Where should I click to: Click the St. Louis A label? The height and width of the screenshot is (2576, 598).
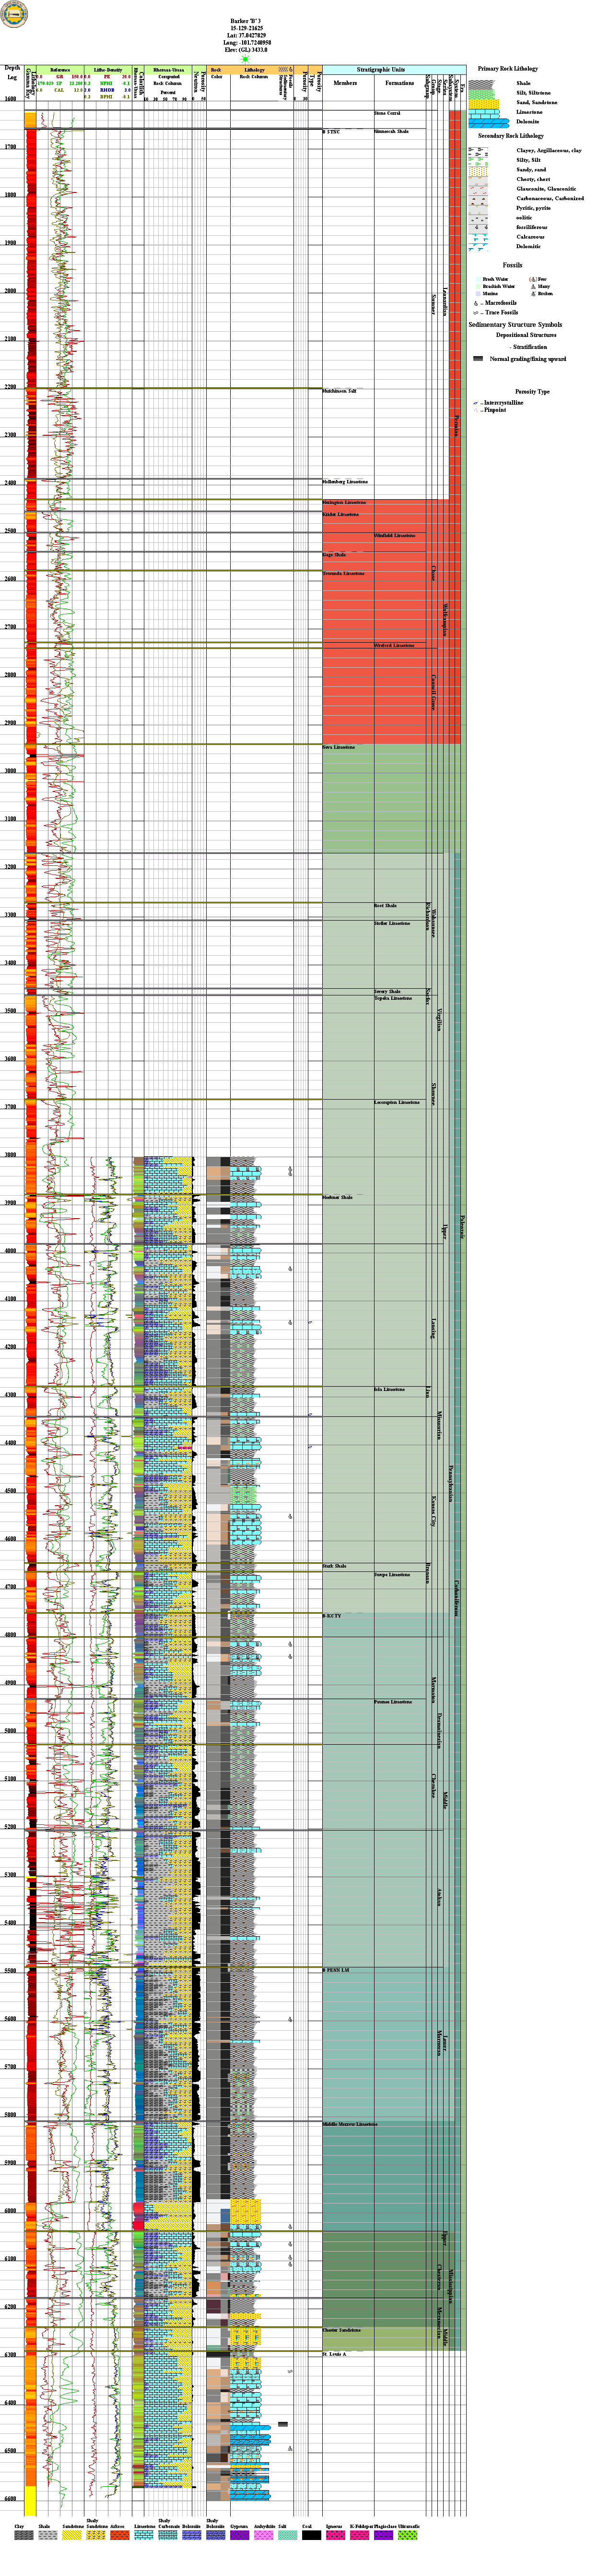pos(333,2354)
